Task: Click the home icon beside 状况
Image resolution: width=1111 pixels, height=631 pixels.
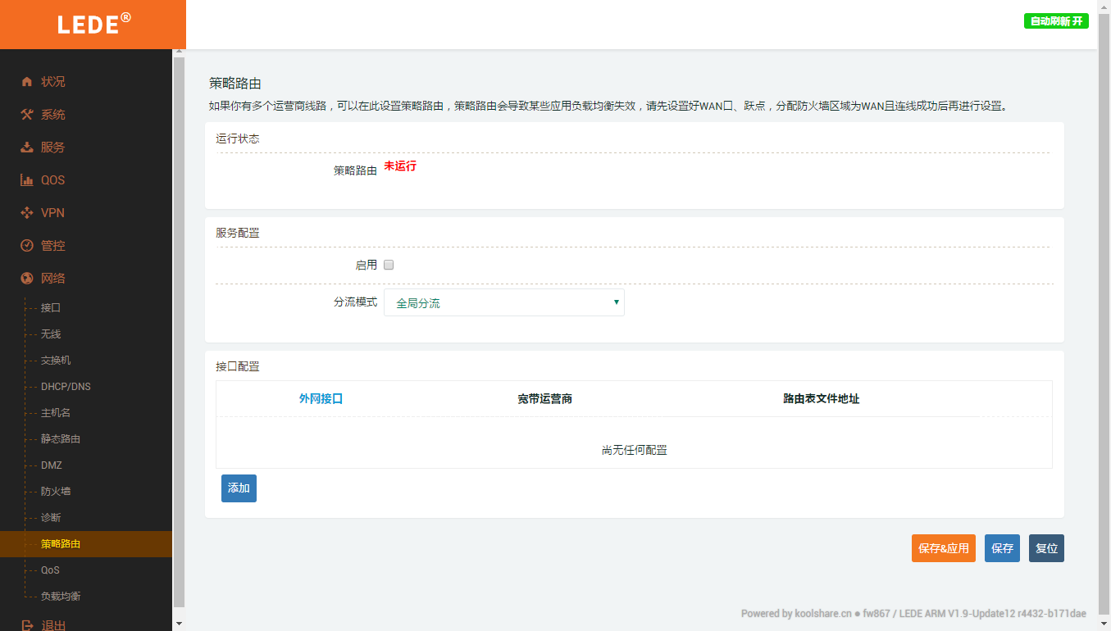Action: (x=27, y=82)
